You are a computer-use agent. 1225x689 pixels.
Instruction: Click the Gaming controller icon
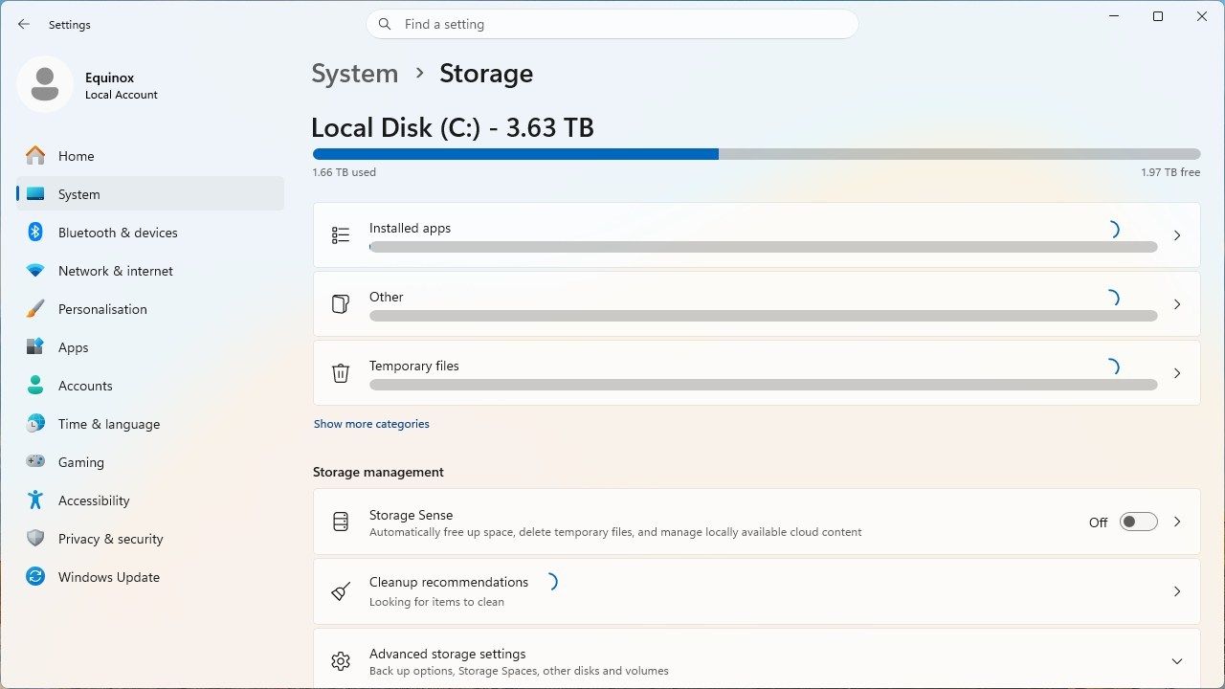35,462
